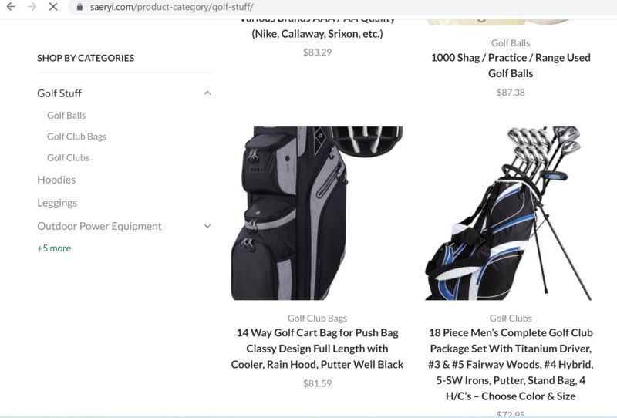Stop page loading with X icon
Image resolution: width=617 pixels, height=418 pixels.
coord(53,7)
